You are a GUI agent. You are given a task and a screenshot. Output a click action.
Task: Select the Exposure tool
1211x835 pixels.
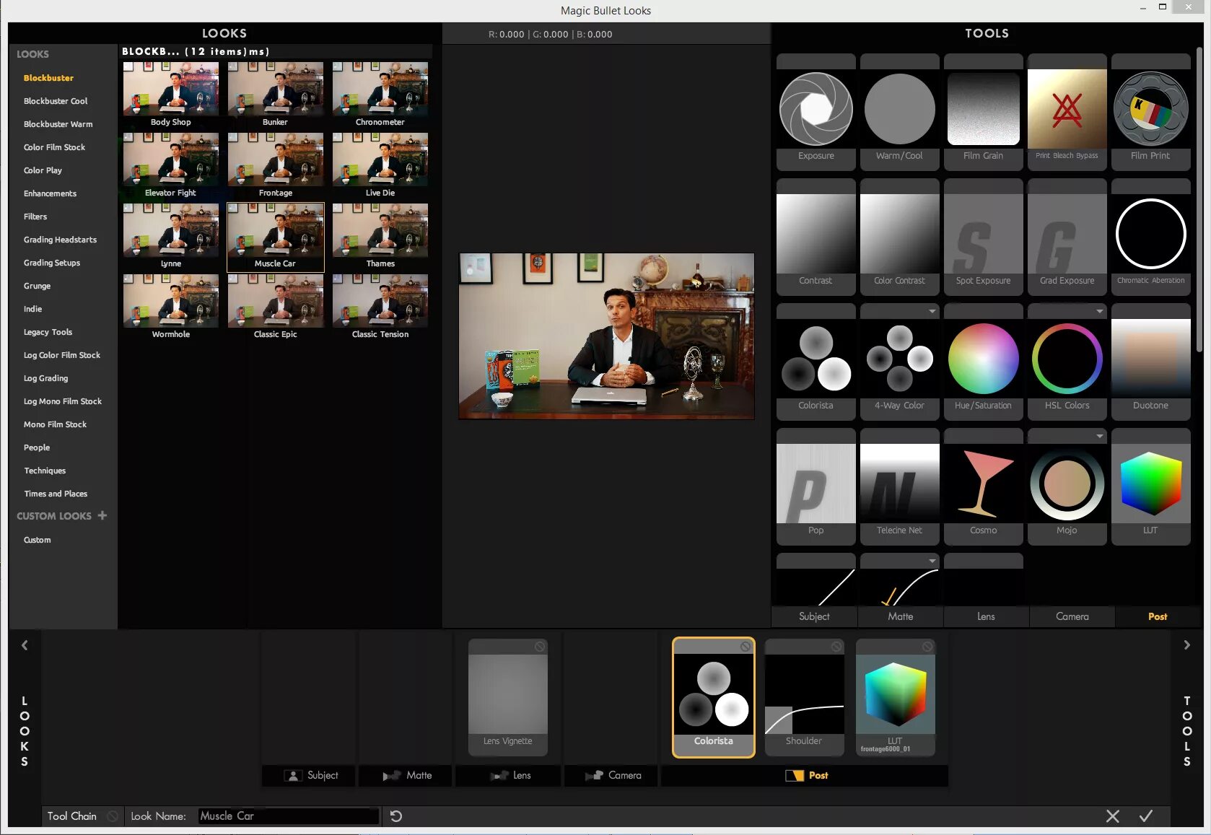816,112
